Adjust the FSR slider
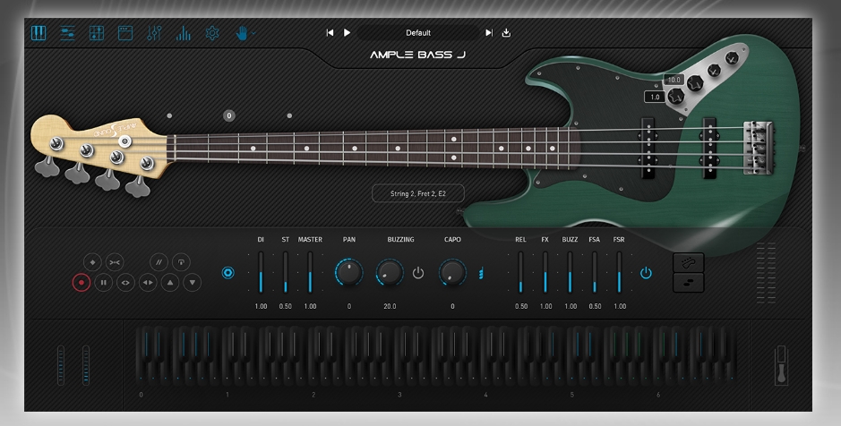The height and width of the screenshot is (426, 841). pyautogui.click(x=619, y=273)
